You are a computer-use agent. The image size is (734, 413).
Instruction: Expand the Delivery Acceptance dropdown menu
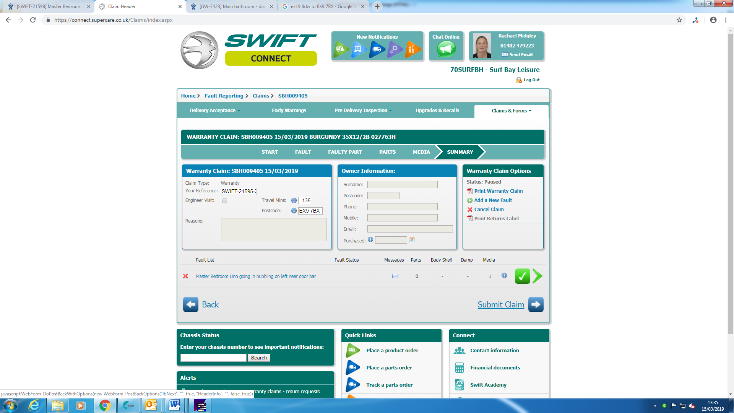pyautogui.click(x=215, y=111)
